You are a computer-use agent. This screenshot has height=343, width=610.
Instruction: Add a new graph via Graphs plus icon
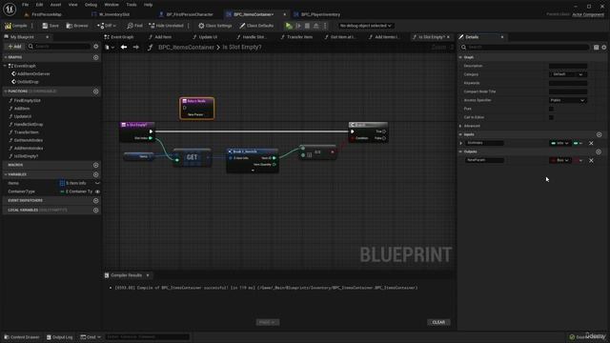click(x=95, y=57)
